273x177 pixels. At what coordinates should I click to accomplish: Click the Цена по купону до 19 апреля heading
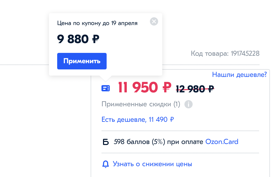tap(97, 23)
